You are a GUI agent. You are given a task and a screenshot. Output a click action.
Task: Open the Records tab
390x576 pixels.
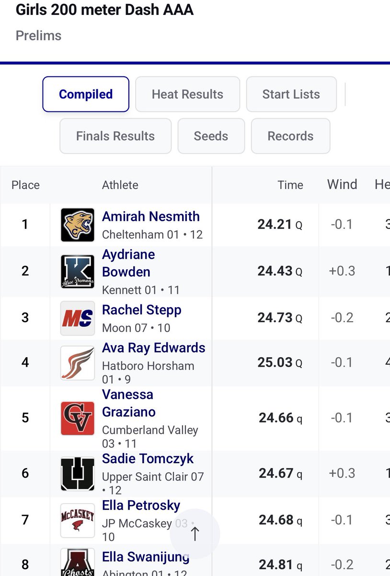[x=291, y=136]
